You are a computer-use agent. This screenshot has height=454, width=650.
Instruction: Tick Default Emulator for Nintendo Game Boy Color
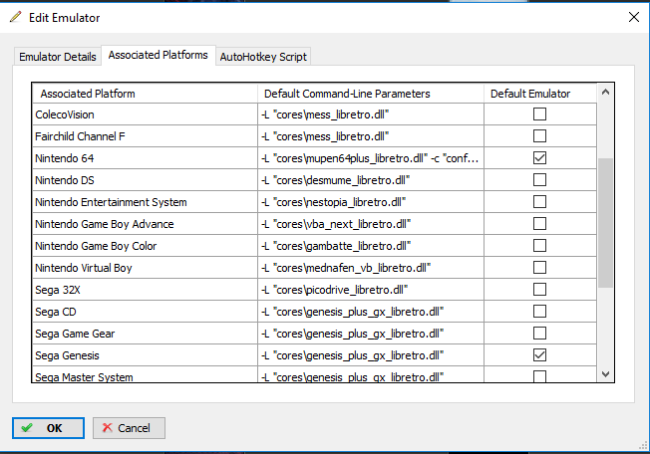point(539,246)
